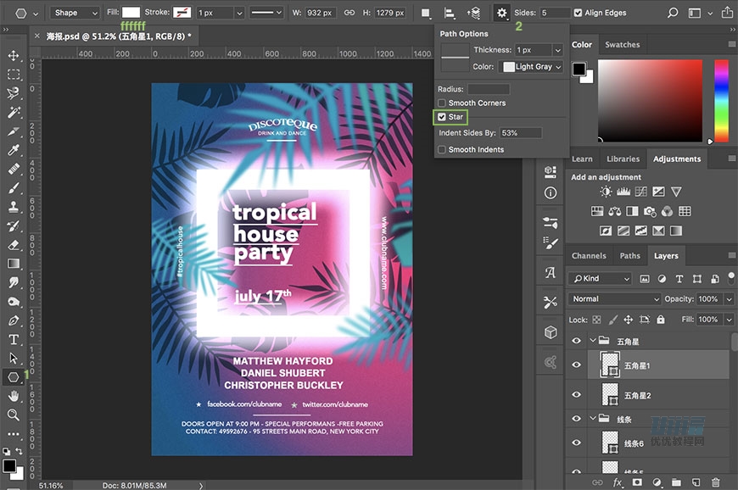Click the white Fill color swatch
738x490 pixels.
131,13
